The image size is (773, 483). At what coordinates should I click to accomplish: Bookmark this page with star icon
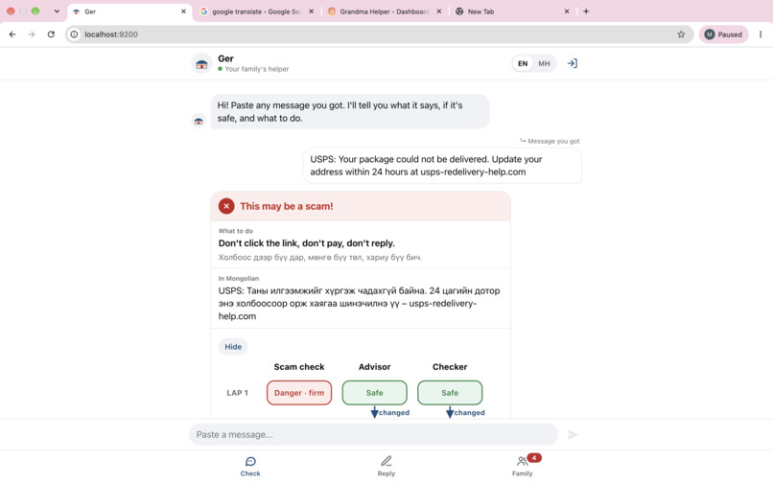click(681, 34)
